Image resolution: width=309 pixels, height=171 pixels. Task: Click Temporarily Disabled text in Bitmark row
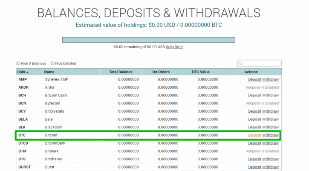pyautogui.click(x=262, y=151)
